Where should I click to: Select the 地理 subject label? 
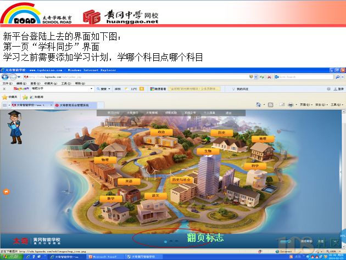263,139
